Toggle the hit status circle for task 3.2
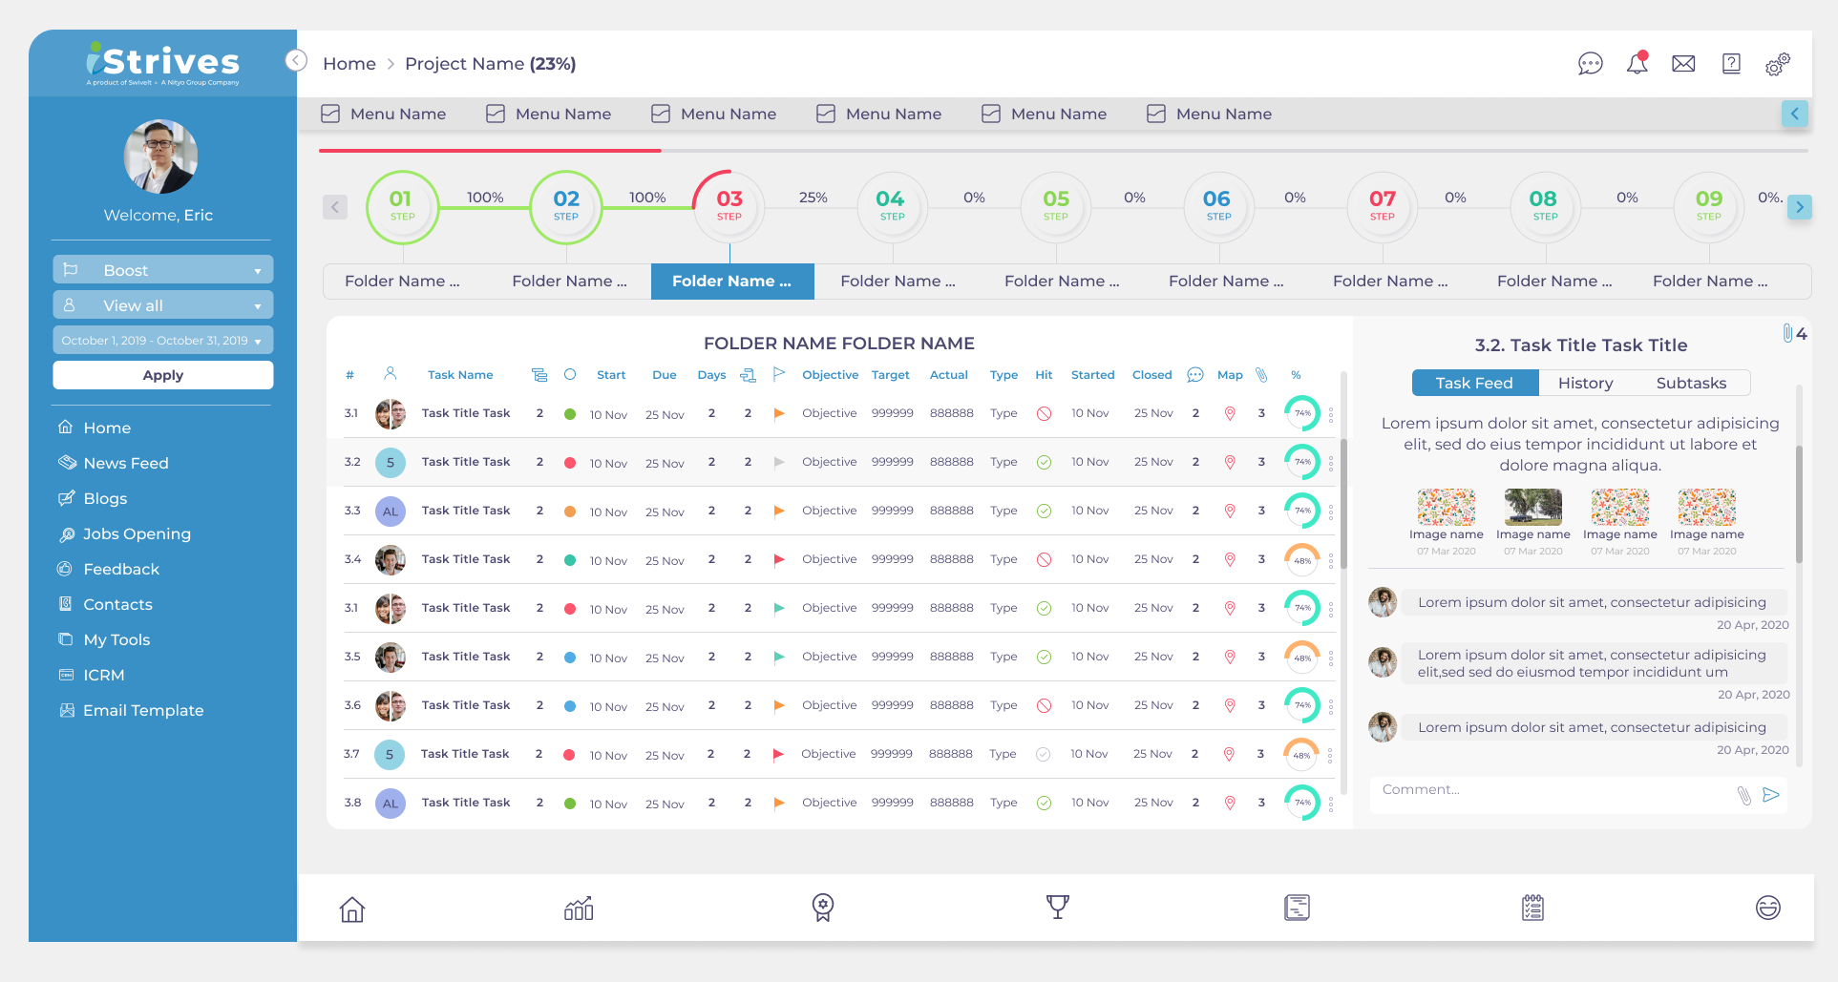1838x982 pixels. click(1044, 463)
